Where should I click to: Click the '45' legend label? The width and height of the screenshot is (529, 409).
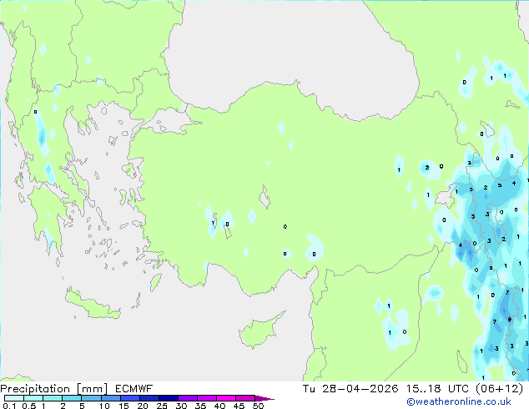pyautogui.click(x=239, y=406)
